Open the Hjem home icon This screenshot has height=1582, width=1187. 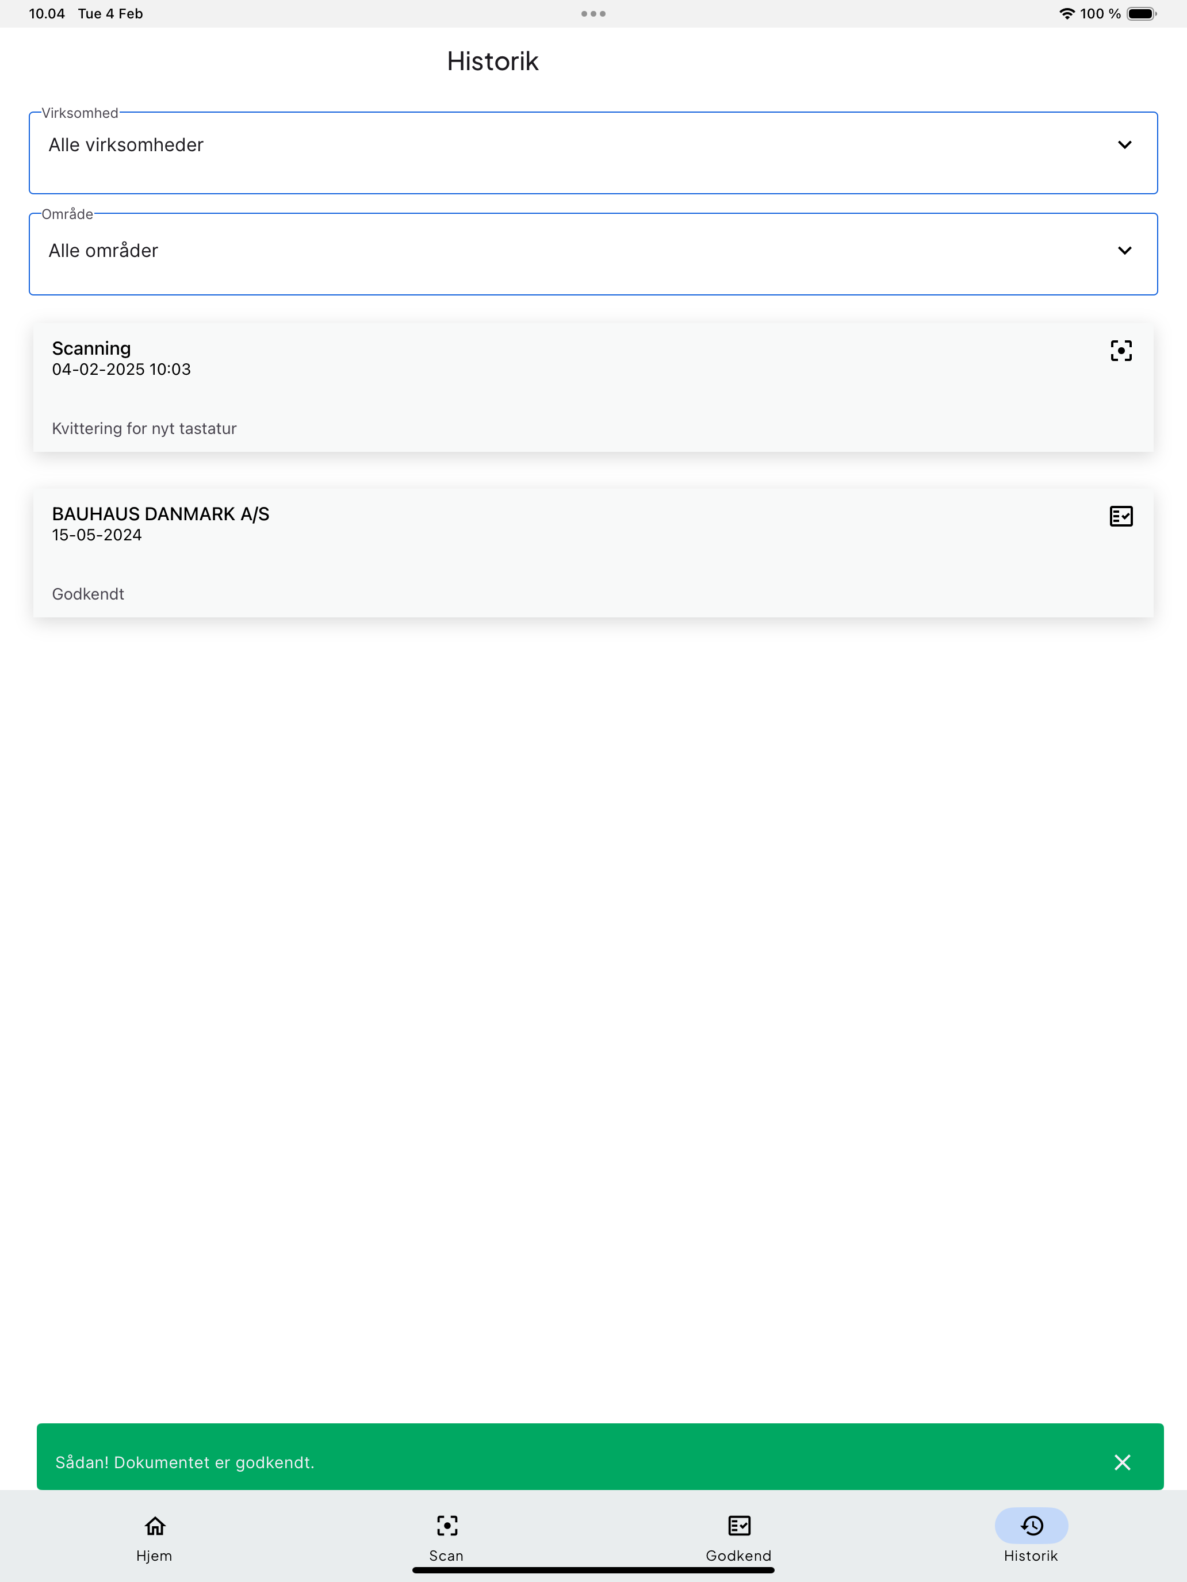coord(155,1526)
